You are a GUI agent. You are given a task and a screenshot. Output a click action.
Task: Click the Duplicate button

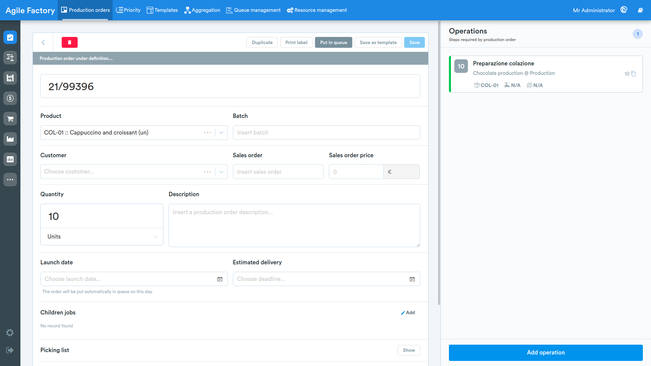coord(262,42)
